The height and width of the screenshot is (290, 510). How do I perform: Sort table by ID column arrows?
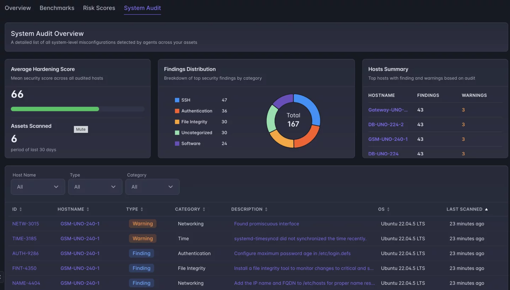[21, 209]
